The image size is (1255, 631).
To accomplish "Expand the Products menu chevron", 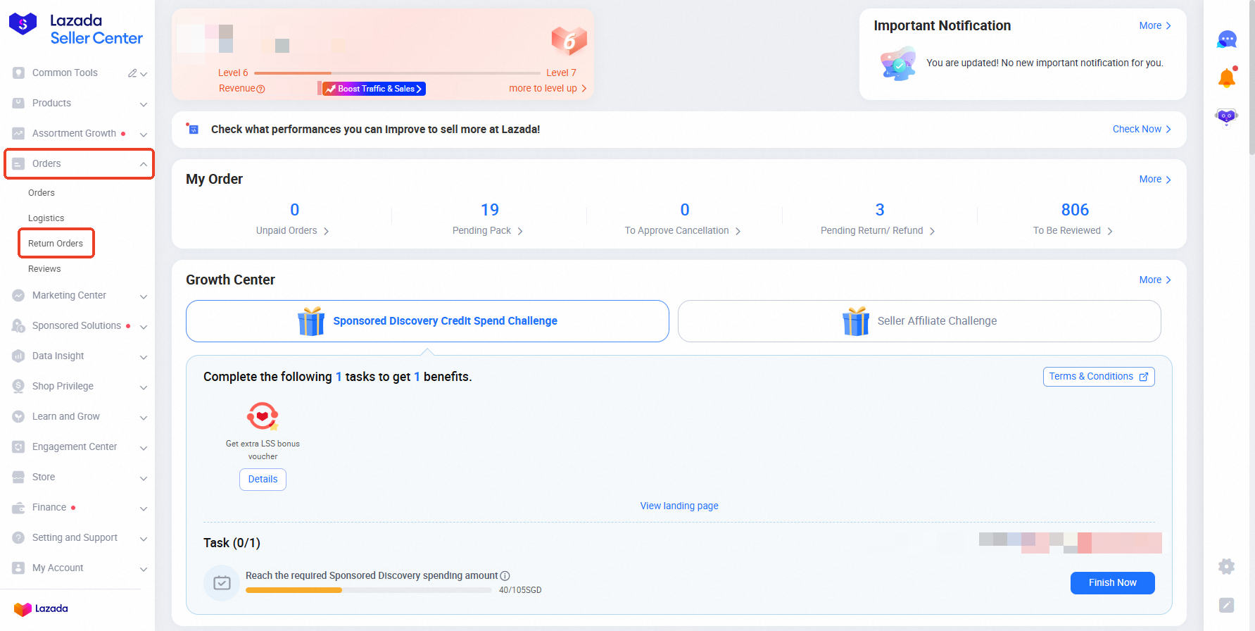I will click(144, 104).
